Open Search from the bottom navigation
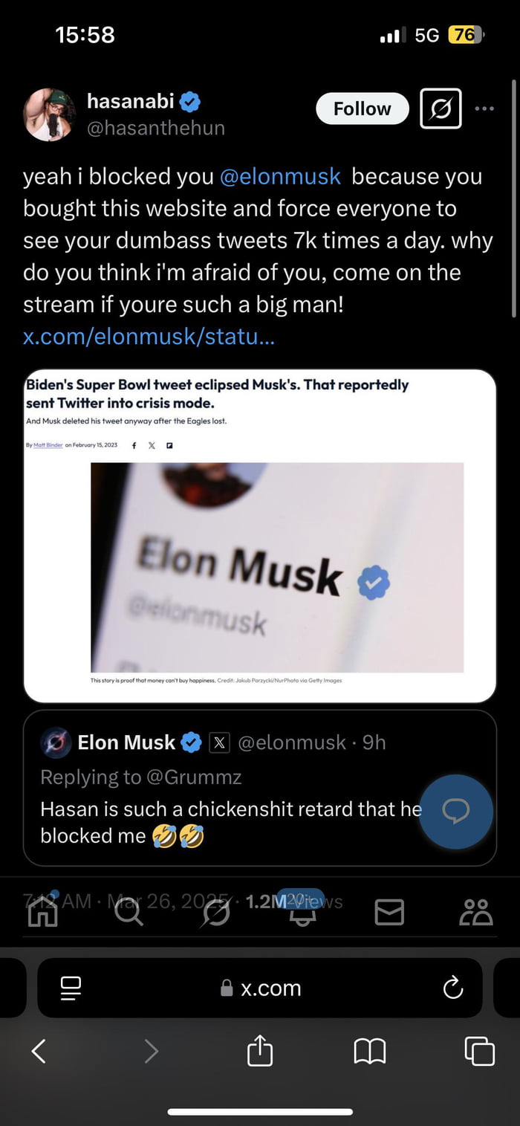Viewport: 520px width, 1126px height. pyautogui.click(x=129, y=911)
